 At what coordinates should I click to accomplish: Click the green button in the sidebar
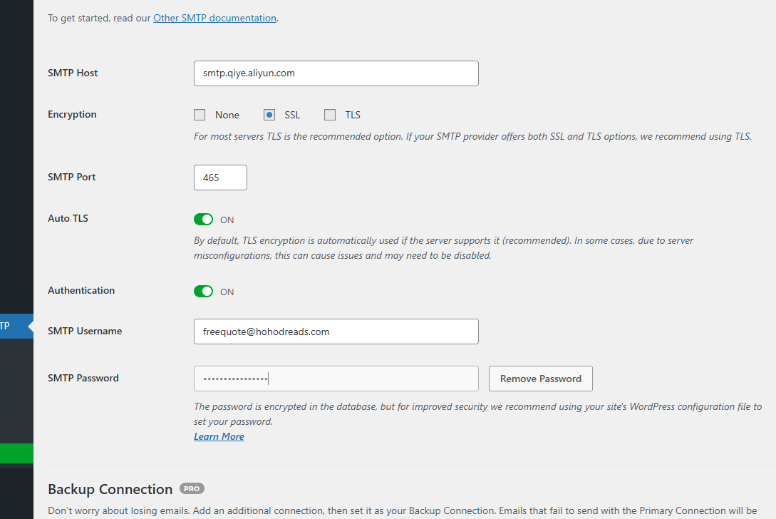[16, 453]
